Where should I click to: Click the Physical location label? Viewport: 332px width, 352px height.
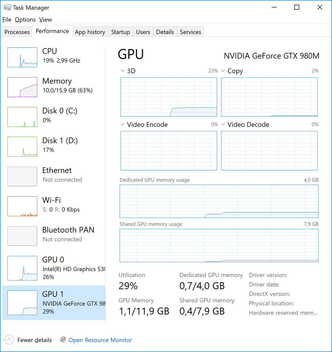(271, 303)
